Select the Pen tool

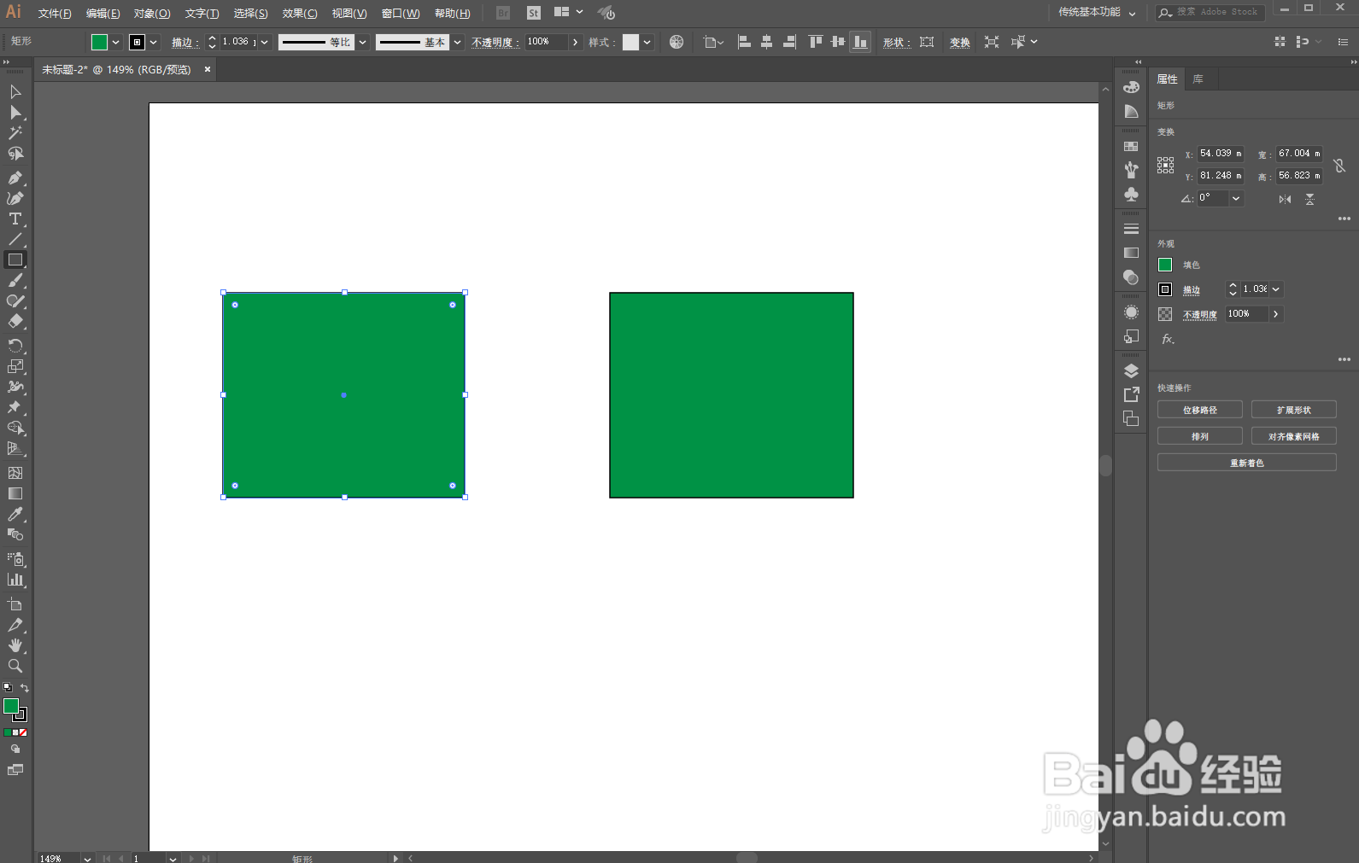click(15, 178)
